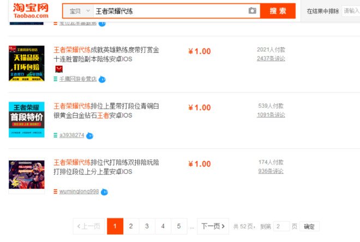Go to page 3 in pagination
Image resolution: width=360 pixels, height=242 pixels.
pos(147,226)
